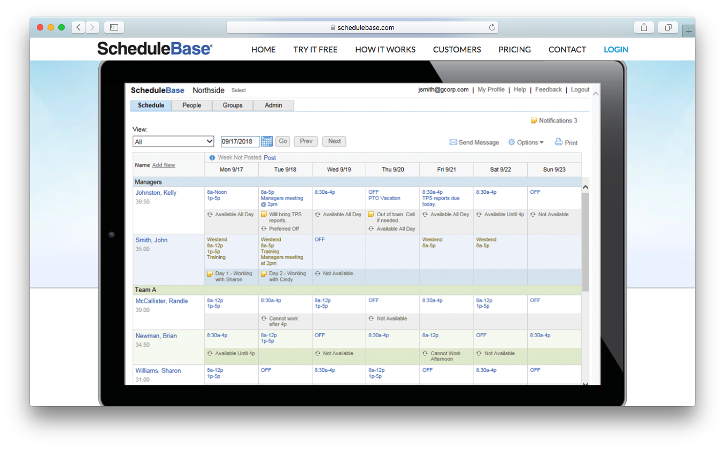The width and height of the screenshot is (725, 449).
Task: Click 'Managers meeting @ 2pm' in Johnston's Tue 9/18
Action: click(x=282, y=201)
